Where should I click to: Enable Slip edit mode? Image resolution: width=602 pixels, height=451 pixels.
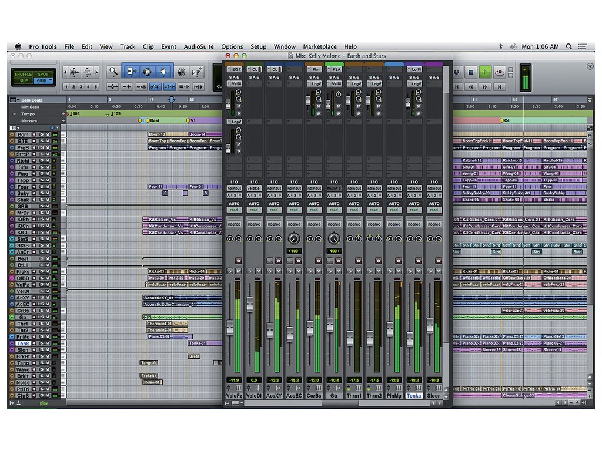coord(24,81)
